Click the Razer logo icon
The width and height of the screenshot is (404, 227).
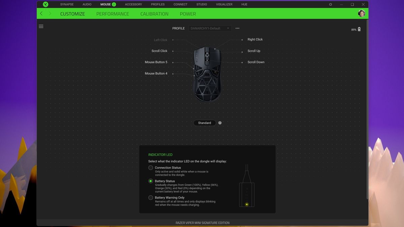pos(45,4)
